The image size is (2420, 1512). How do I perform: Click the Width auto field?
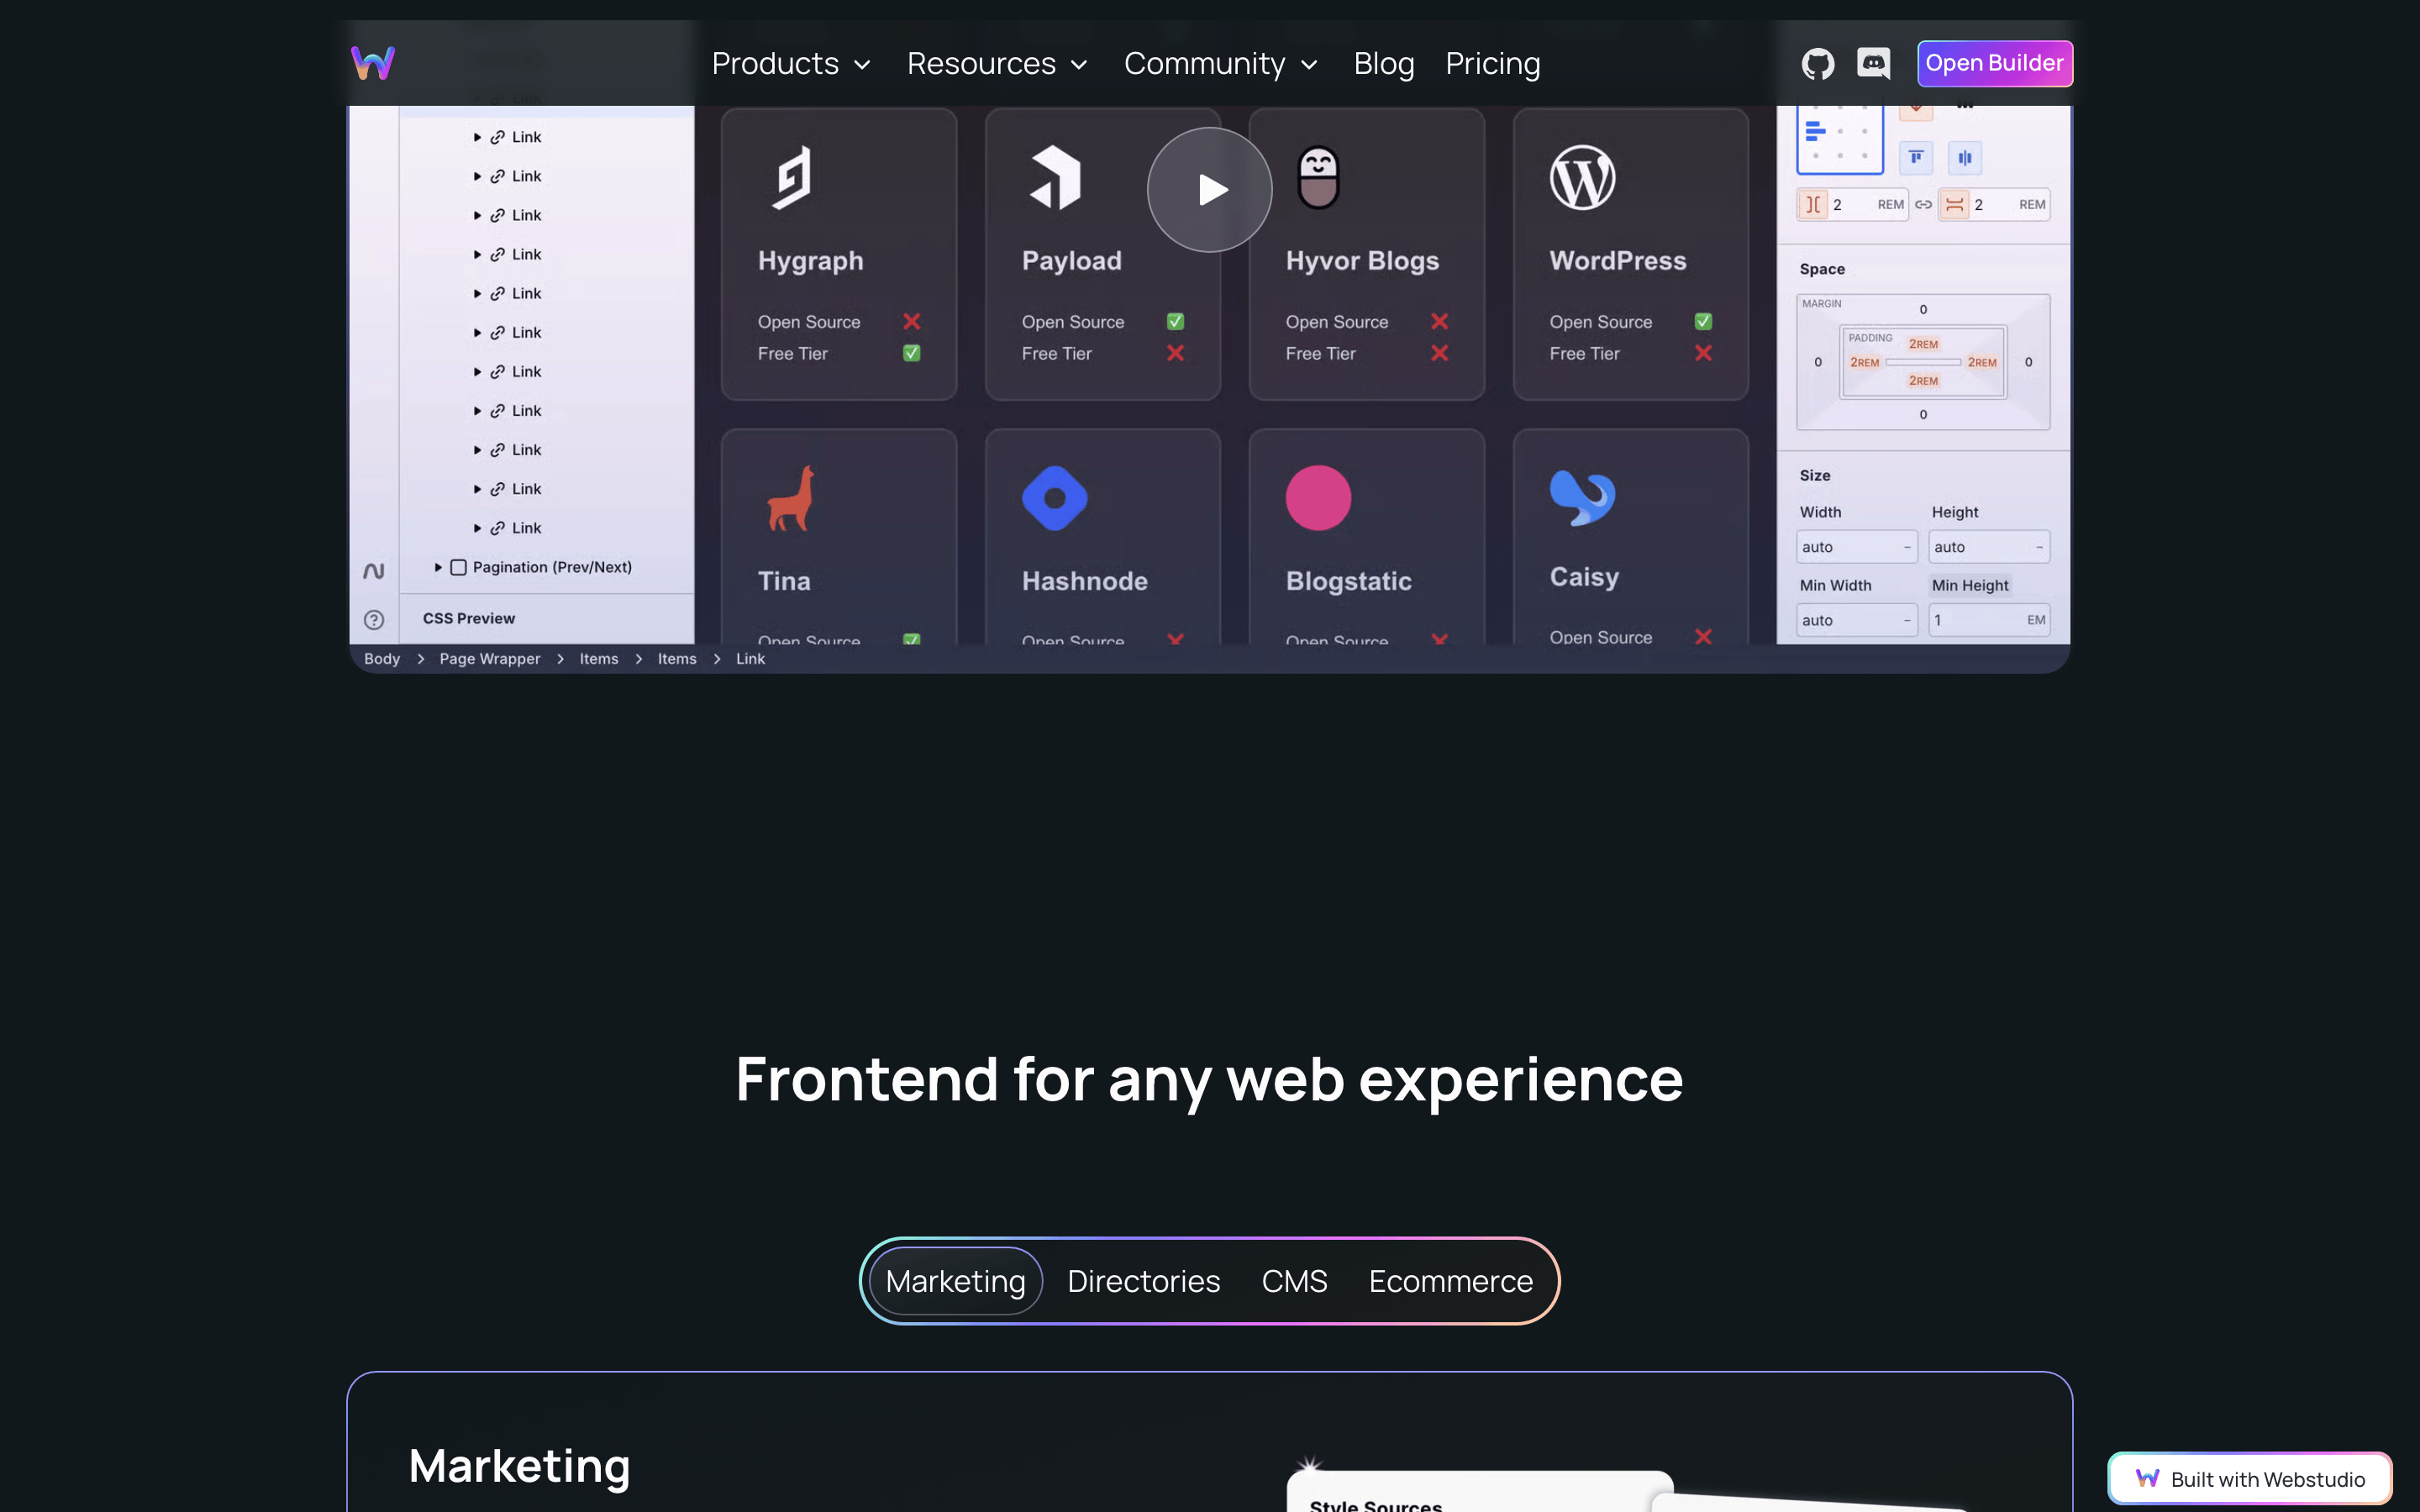[1857, 547]
